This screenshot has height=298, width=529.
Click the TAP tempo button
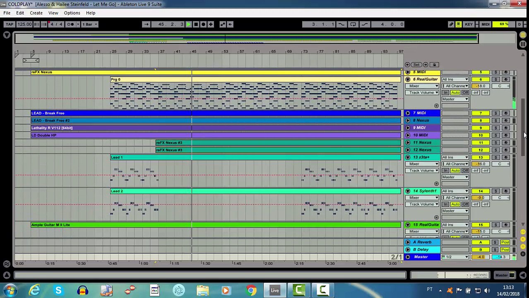[x=10, y=24]
